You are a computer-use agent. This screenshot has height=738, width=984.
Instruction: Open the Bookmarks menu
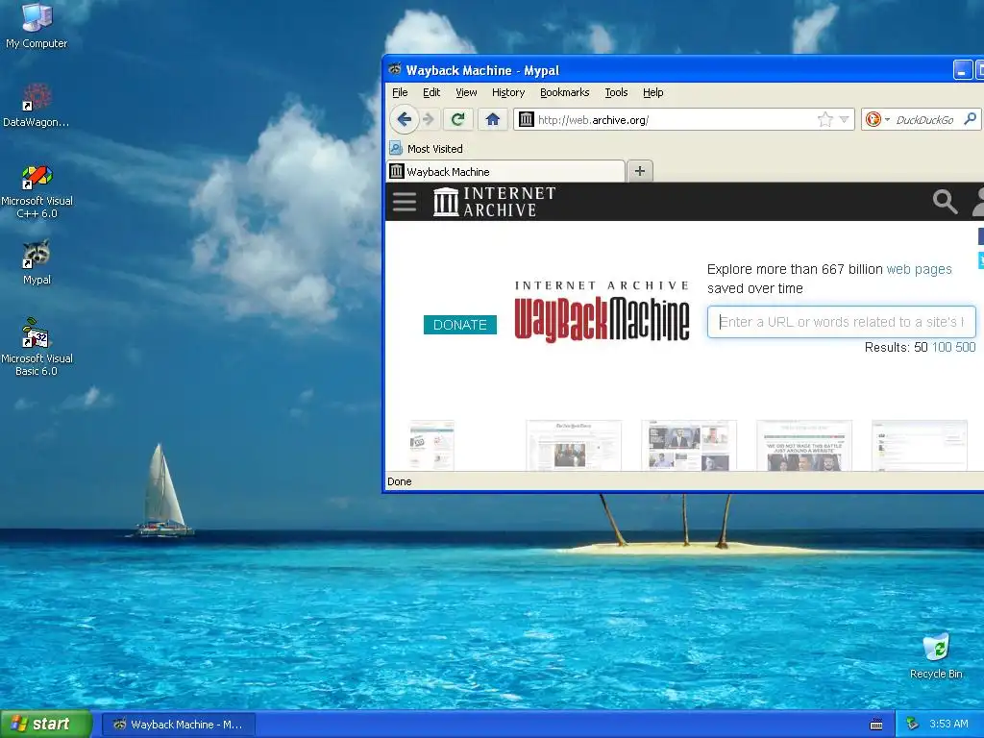tap(565, 92)
